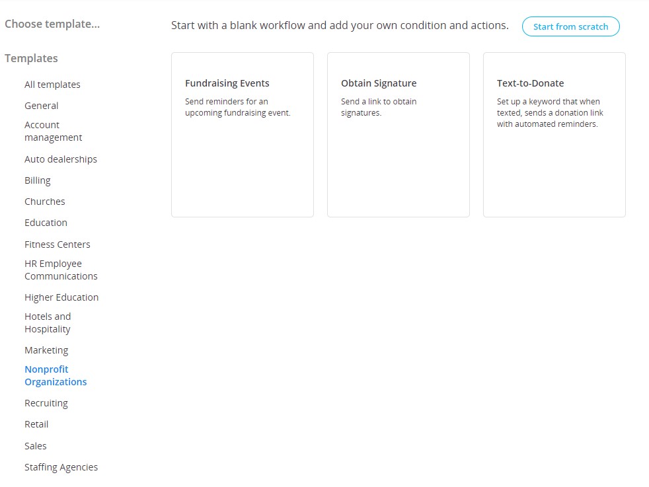Open Account management templates
Image resolution: width=649 pixels, height=487 pixels.
53,131
